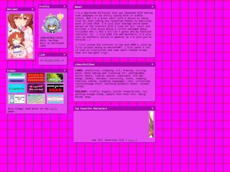This screenshot has height=172, width=230.
Task: Click the 'Cringe Culture is DEAD' stamp
Action: (55, 88)
